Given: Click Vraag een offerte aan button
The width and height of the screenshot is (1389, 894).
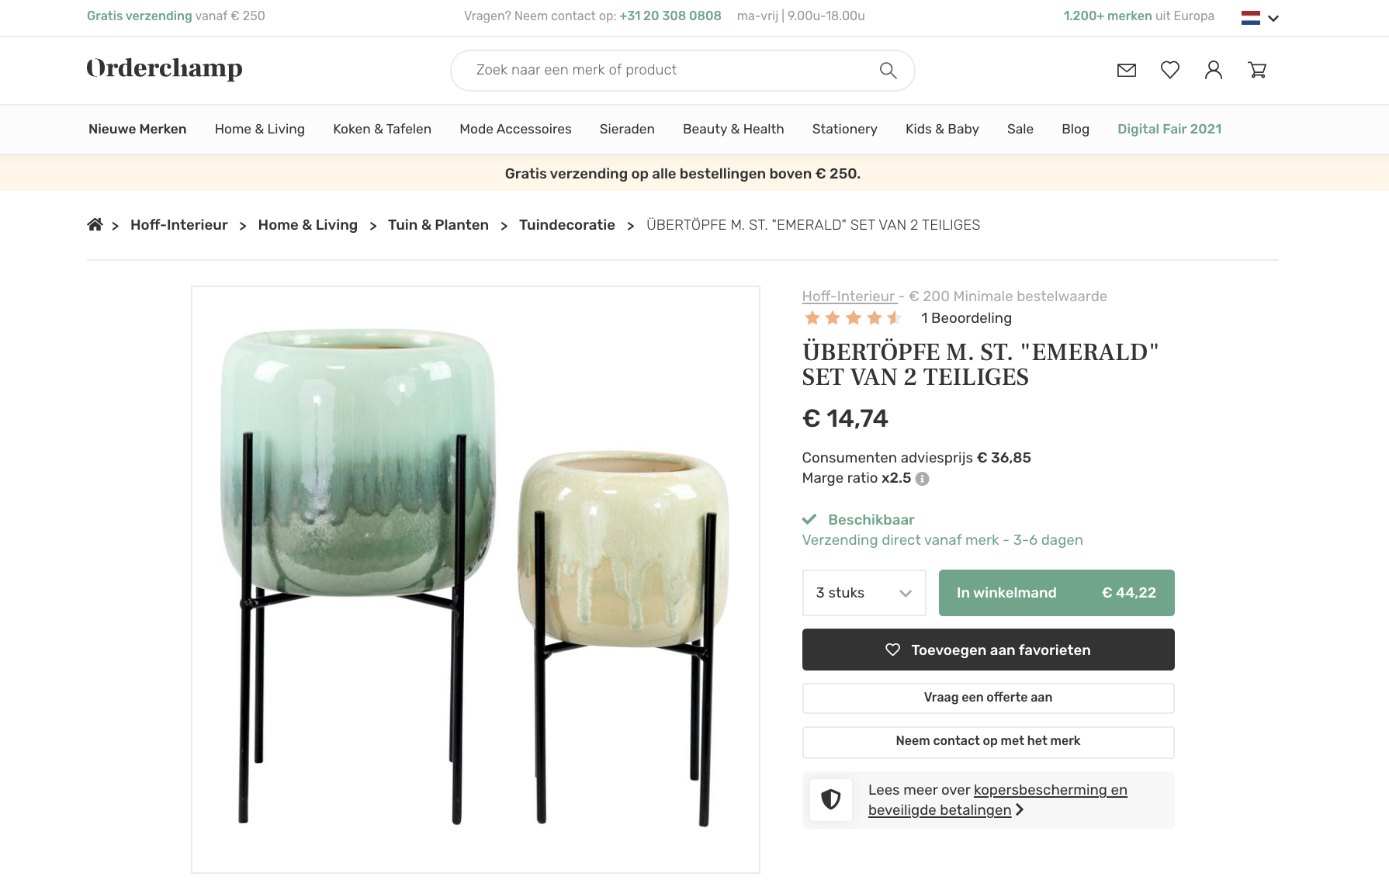Looking at the screenshot, I should (x=988, y=698).
